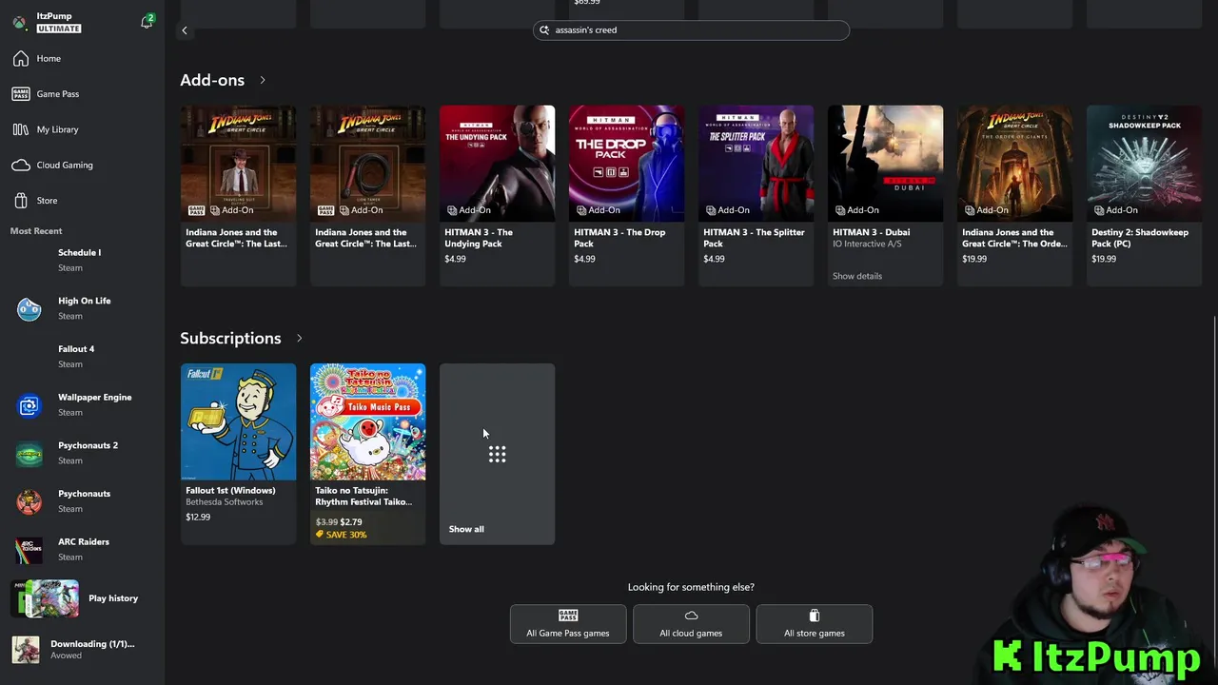Click the Home icon in sidebar
Screen dimensions: 1218x685
point(20,59)
